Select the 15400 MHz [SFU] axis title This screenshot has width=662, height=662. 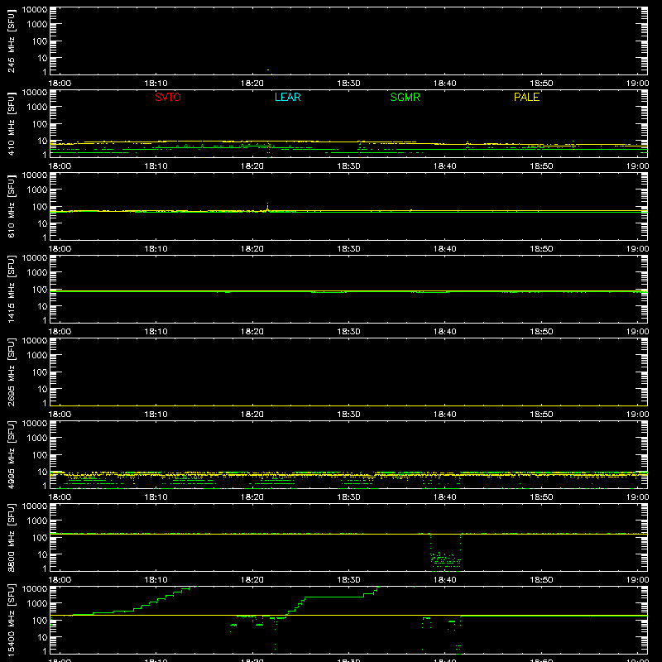[x=11, y=620]
